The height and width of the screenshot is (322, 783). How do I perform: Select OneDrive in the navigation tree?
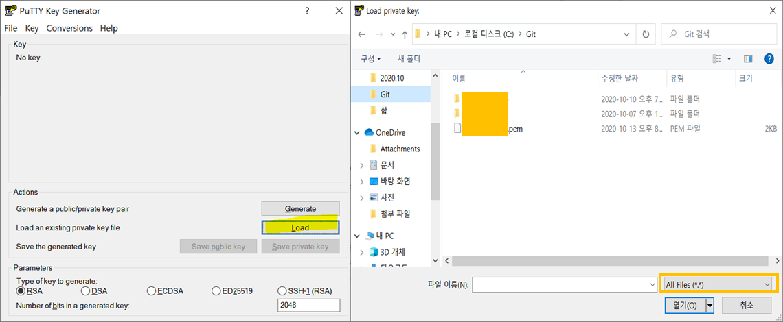click(385, 133)
